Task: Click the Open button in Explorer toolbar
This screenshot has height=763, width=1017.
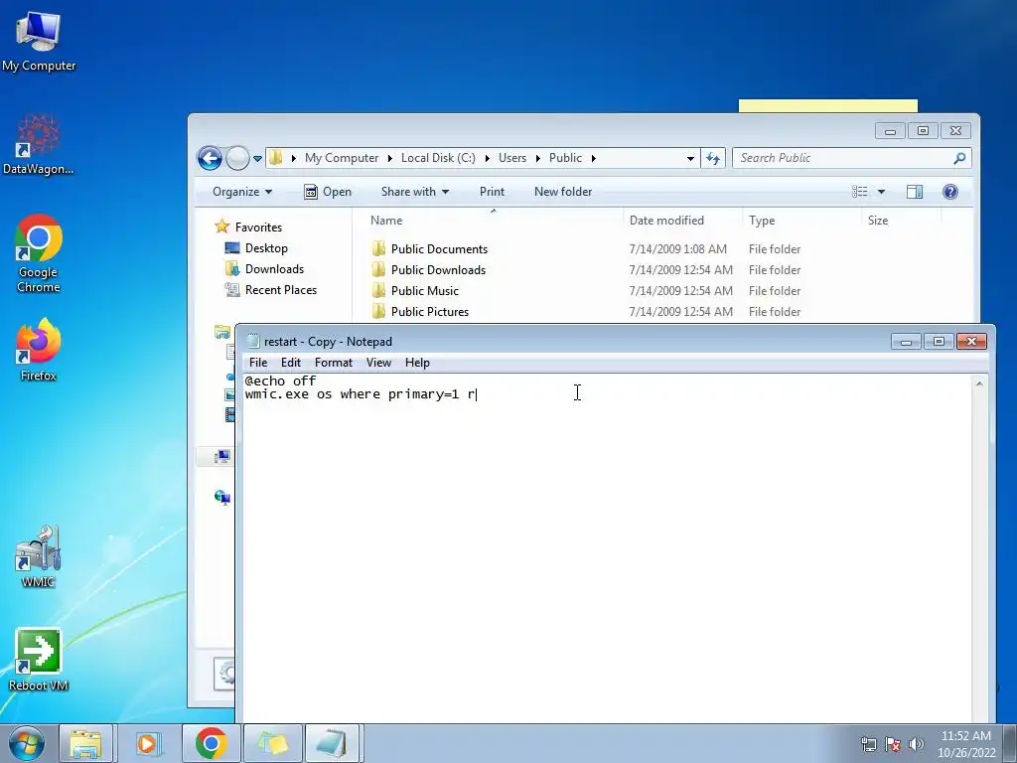Action: pos(328,192)
